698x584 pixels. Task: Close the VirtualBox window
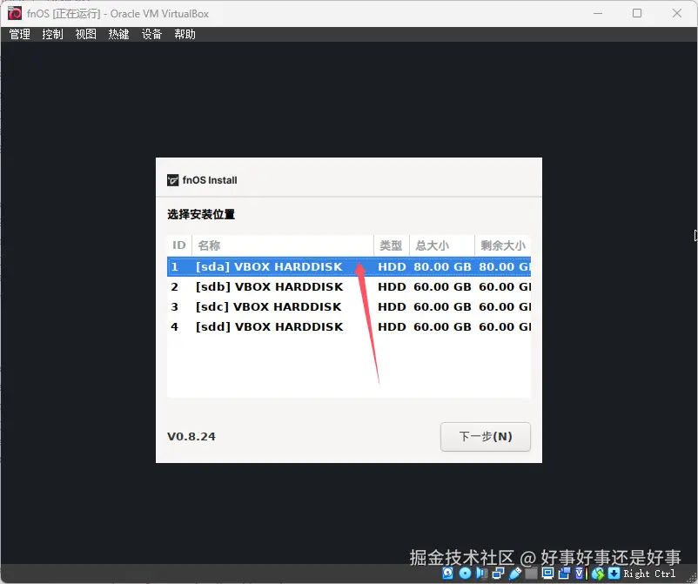(x=677, y=13)
